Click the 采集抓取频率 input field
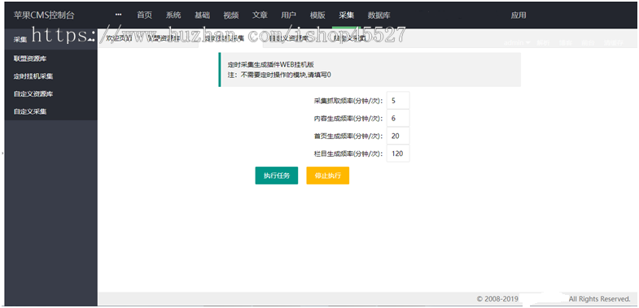Viewport: 639px width, 308px height. (x=398, y=101)
